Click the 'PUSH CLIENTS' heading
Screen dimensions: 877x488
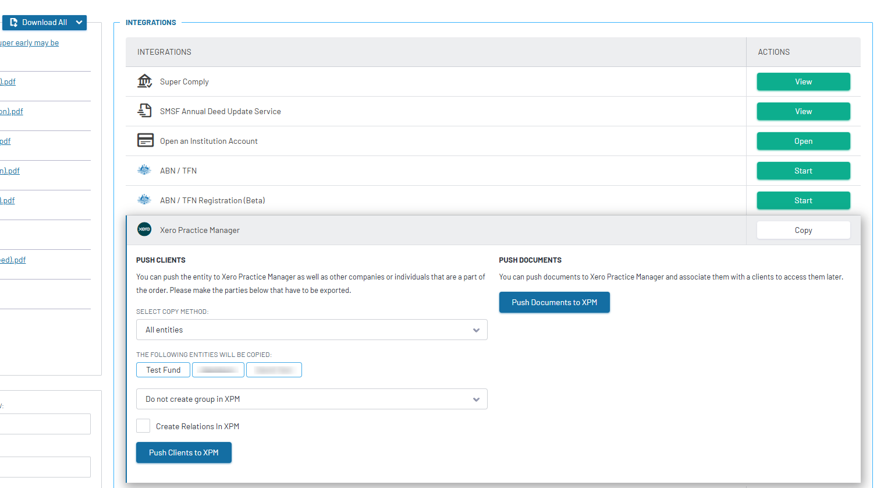click(161, 260)
